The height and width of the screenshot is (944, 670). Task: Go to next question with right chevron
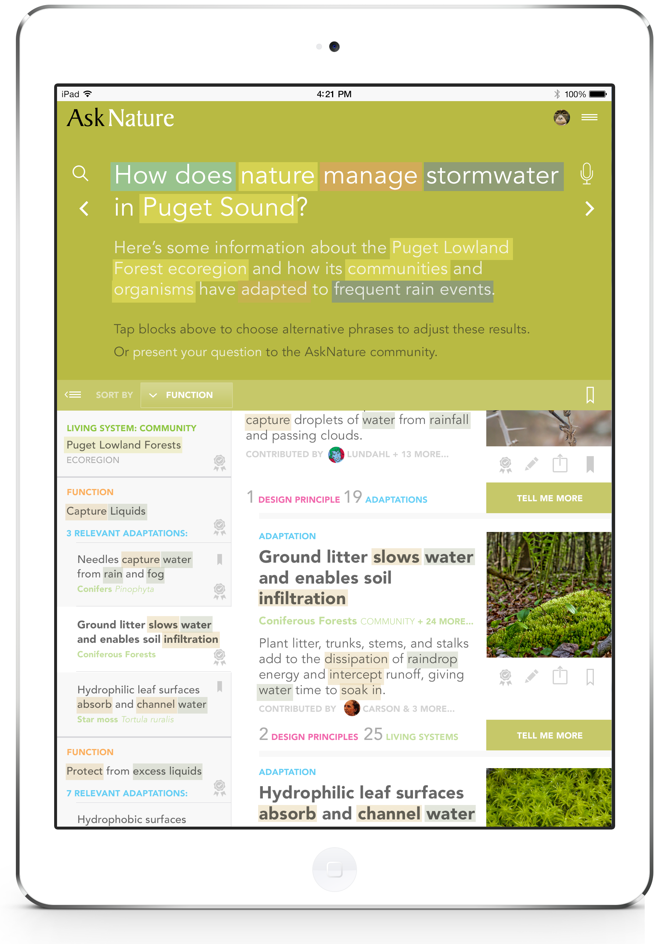[589, 208]
